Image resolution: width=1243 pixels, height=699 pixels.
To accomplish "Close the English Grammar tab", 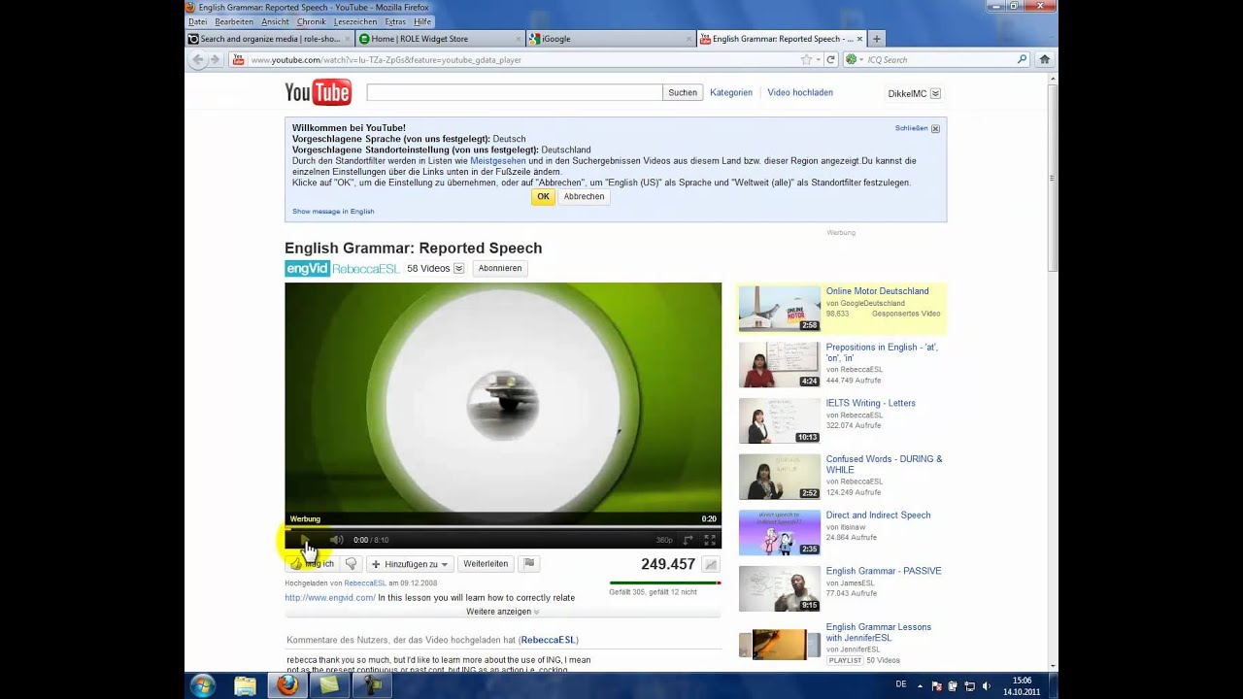I will [859, 39].
